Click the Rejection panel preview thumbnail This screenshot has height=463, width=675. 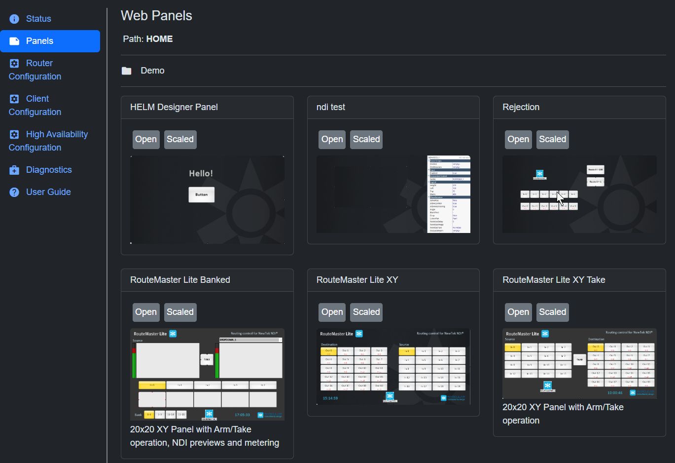coord(579,194)
